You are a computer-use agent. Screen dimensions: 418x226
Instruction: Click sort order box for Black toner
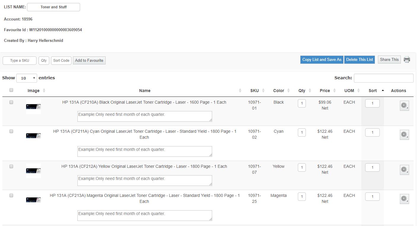[x=372, y=103]
